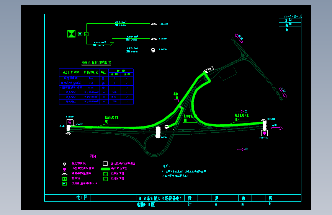Select the magenta arrow at upper road end
This screenshot has height=215, width=332.
point(239,38)
